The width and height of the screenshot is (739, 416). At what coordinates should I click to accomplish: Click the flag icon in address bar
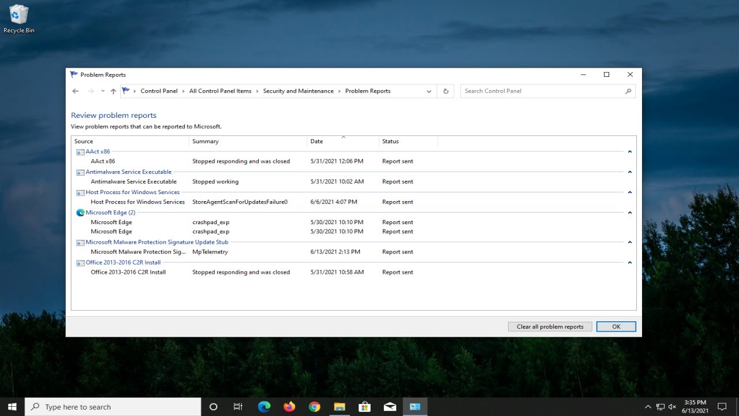tap(126, 91)
